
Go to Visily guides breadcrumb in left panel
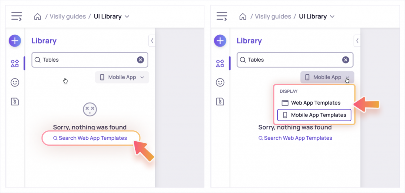point(68,17)
